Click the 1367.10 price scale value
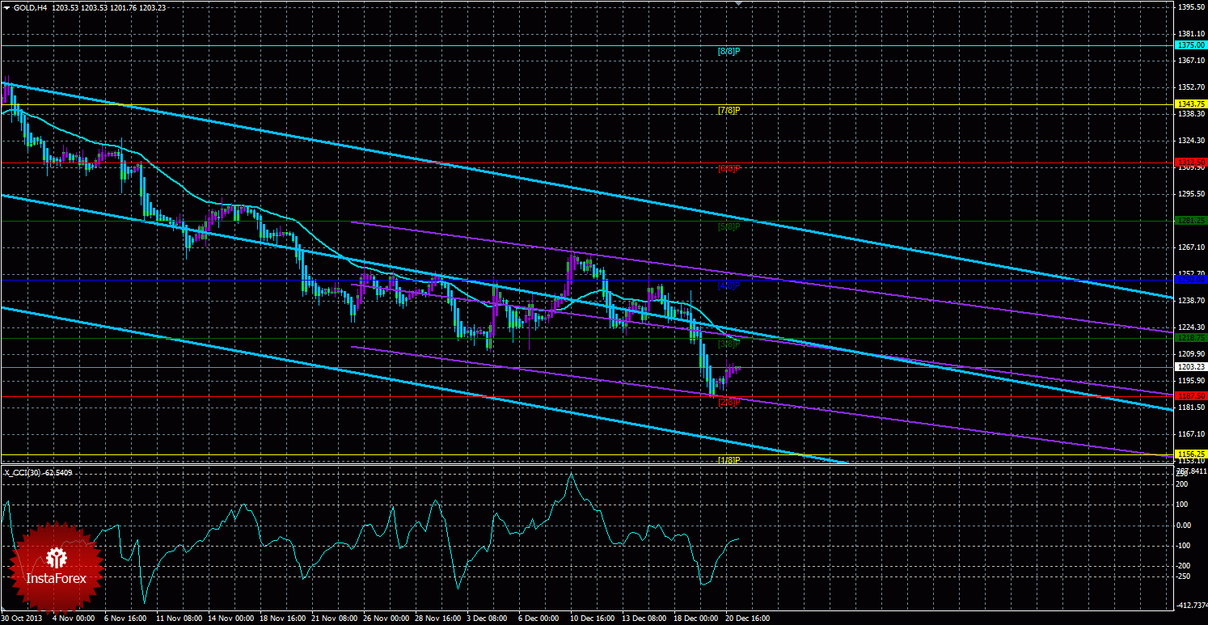 [1192, 61]
